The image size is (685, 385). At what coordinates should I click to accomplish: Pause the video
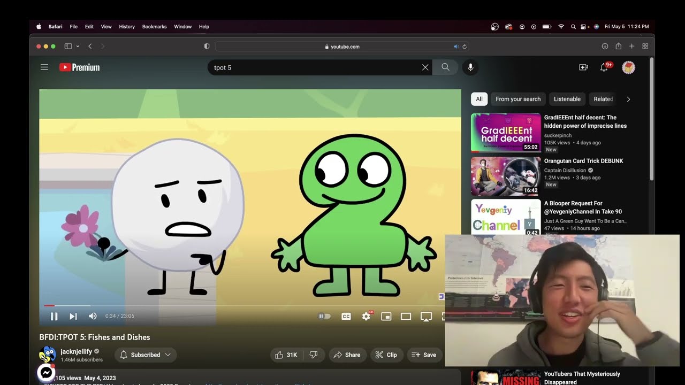54,316
